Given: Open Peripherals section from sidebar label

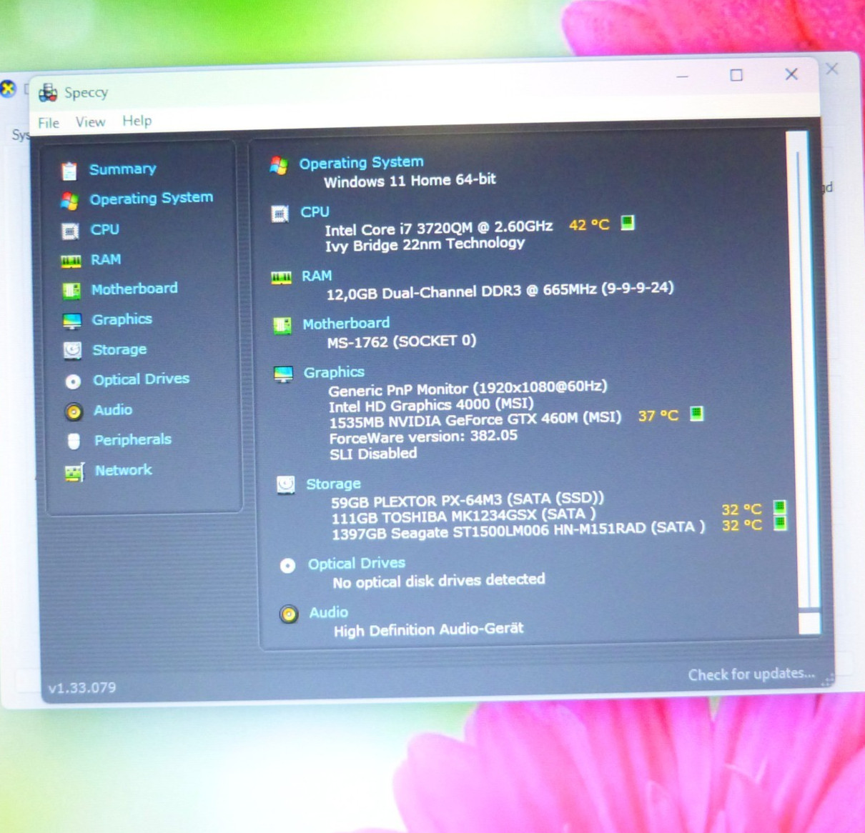Looking at the screenshot, I should pos(133,439).
